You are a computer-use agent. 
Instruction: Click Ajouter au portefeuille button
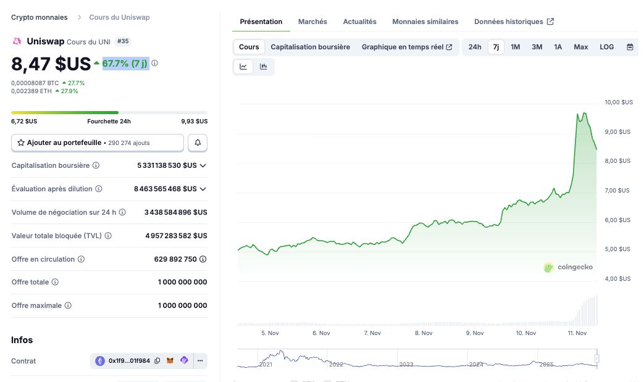click(x=98, y=143)
